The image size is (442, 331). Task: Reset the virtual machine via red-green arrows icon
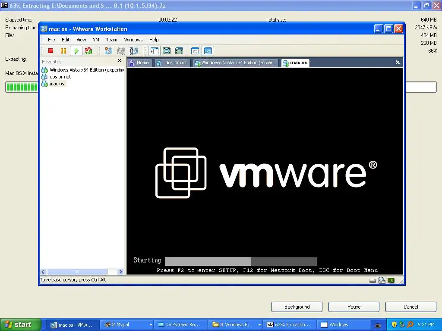click(x=88, y=51)
